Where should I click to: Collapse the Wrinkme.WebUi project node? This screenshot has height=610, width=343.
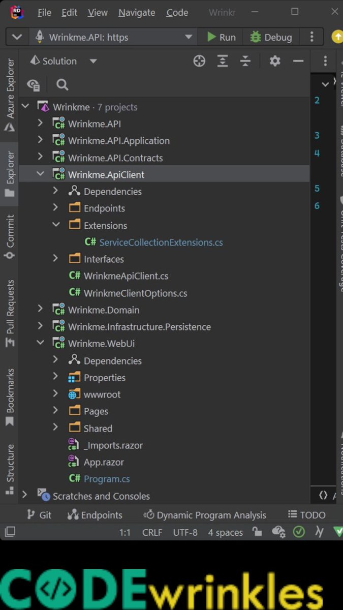coord(40,344)
